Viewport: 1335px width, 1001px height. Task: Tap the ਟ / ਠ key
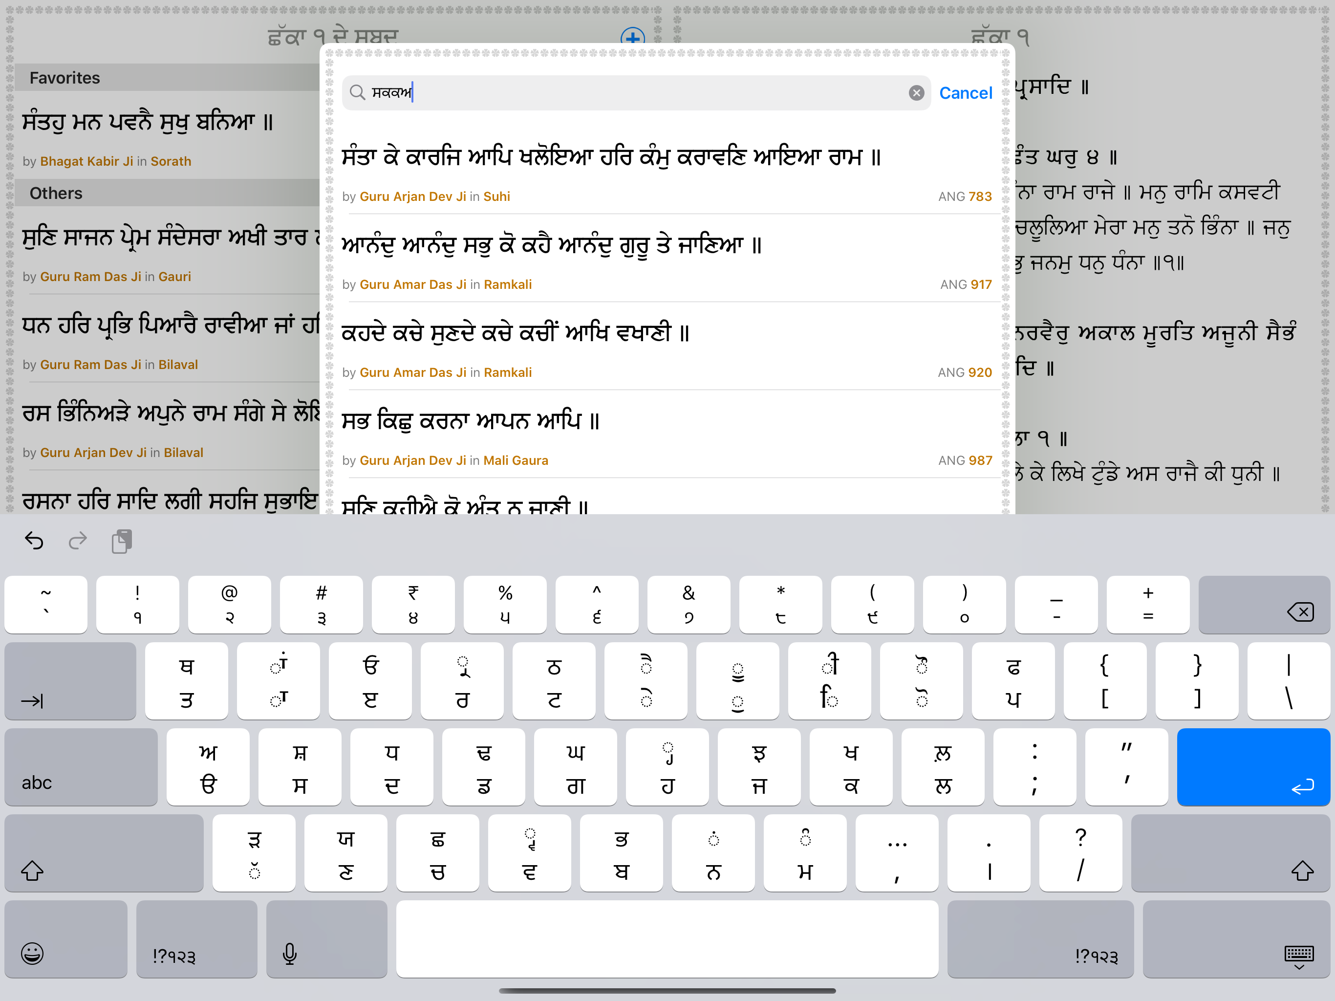coord(554,680)
